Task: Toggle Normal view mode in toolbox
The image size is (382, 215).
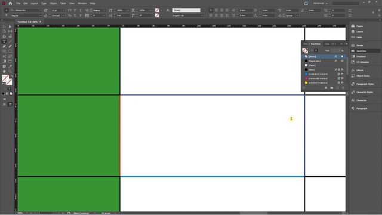Action: click(4, 105)
